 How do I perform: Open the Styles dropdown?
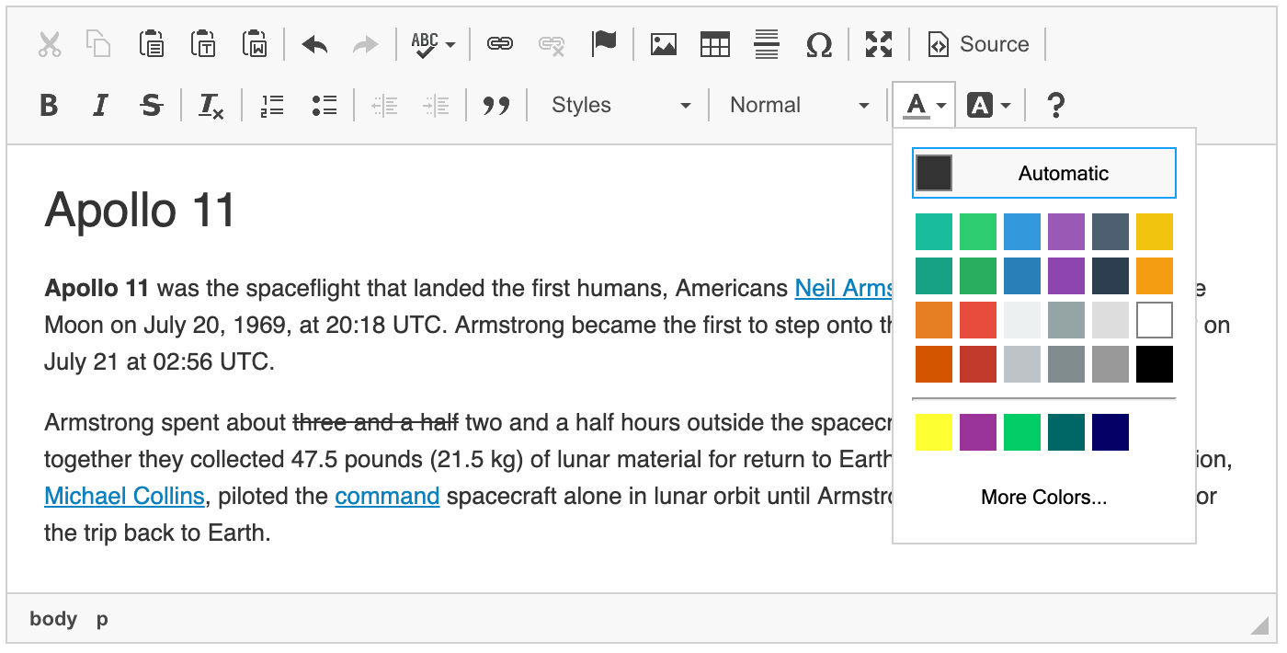(x=620, y=105)
